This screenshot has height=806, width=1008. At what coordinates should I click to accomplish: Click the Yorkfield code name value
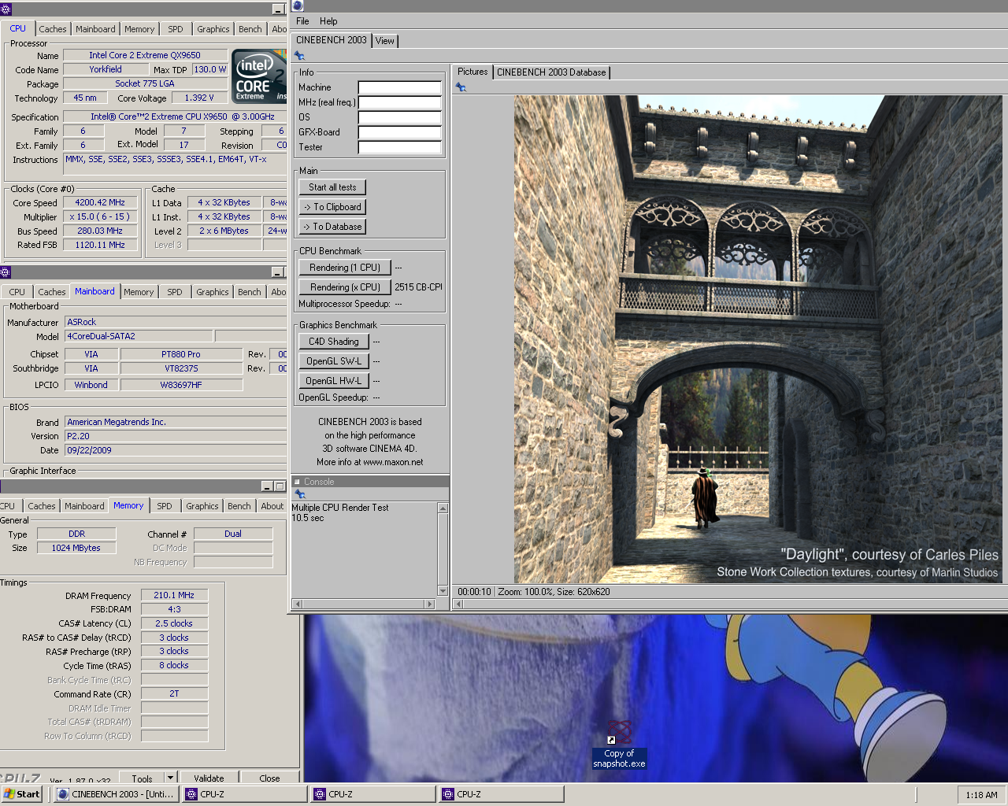coord(106,69)
